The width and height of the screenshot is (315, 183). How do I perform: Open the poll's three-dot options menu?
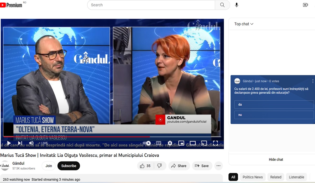(x=313, y=81)
